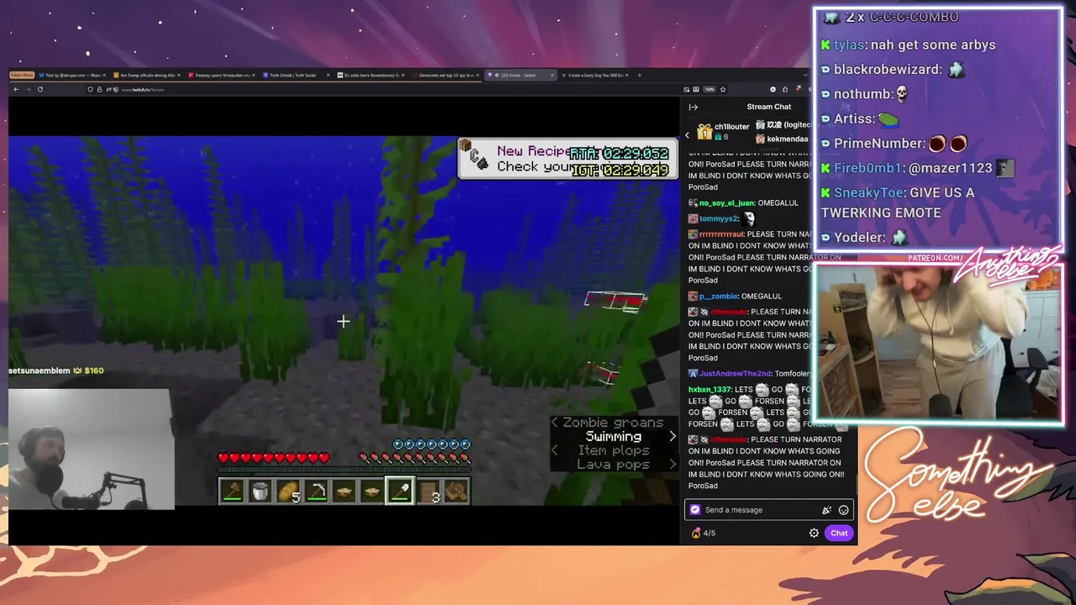Image resolution: width=1076 pixels, height=605 pixels.
Task: Click setsunaemblem $160 donation label
Action: pos(56,371)
